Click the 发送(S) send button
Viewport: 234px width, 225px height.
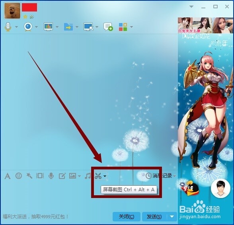tap(154, 217)
